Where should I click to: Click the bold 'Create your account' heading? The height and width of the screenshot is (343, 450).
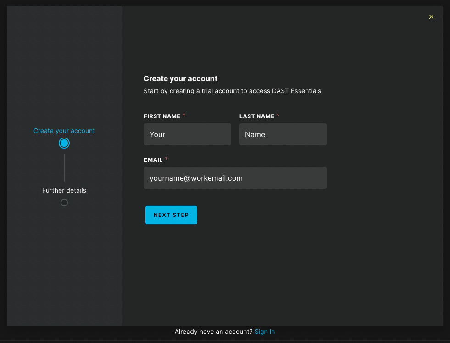tap(181, 78)
